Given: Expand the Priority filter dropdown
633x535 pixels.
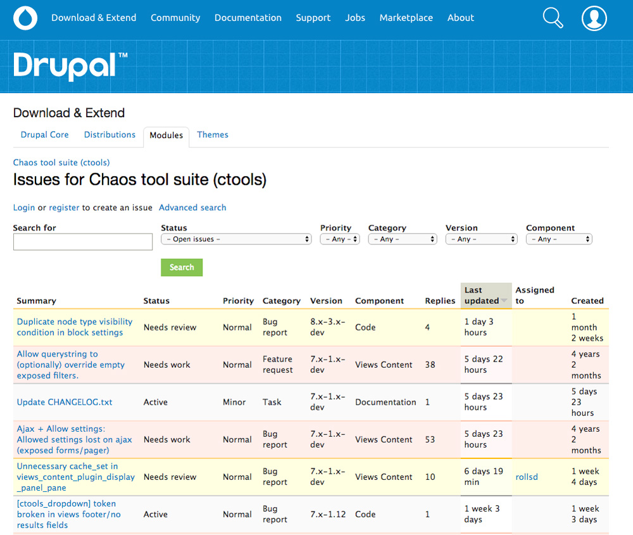Looking at the screenshot, I should [339, 239].
